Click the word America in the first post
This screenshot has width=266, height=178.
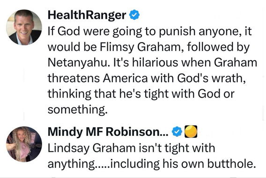click(125, 78)
